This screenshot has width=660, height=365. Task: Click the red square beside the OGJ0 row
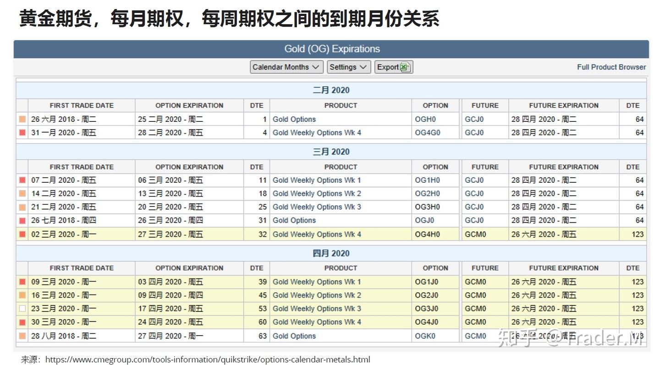22,220
